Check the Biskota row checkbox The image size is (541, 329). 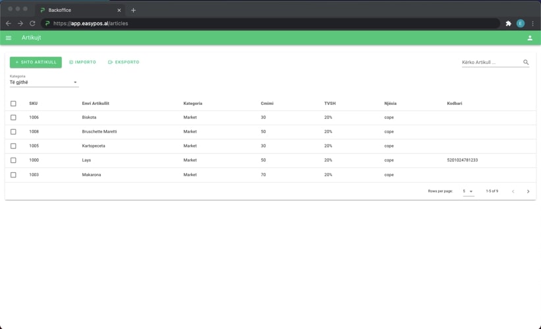13,117
